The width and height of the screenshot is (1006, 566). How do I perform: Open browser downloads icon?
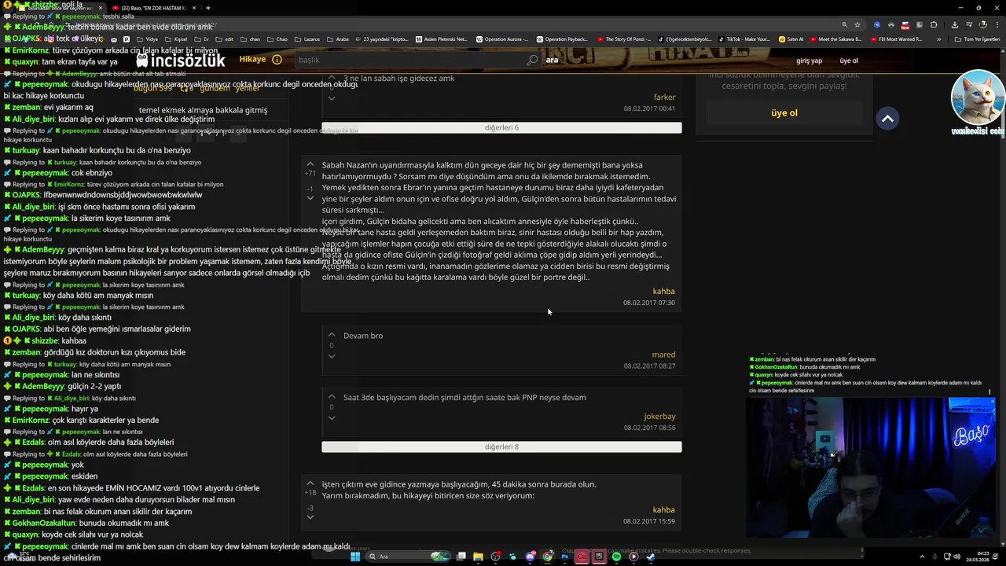pos(955,25)
